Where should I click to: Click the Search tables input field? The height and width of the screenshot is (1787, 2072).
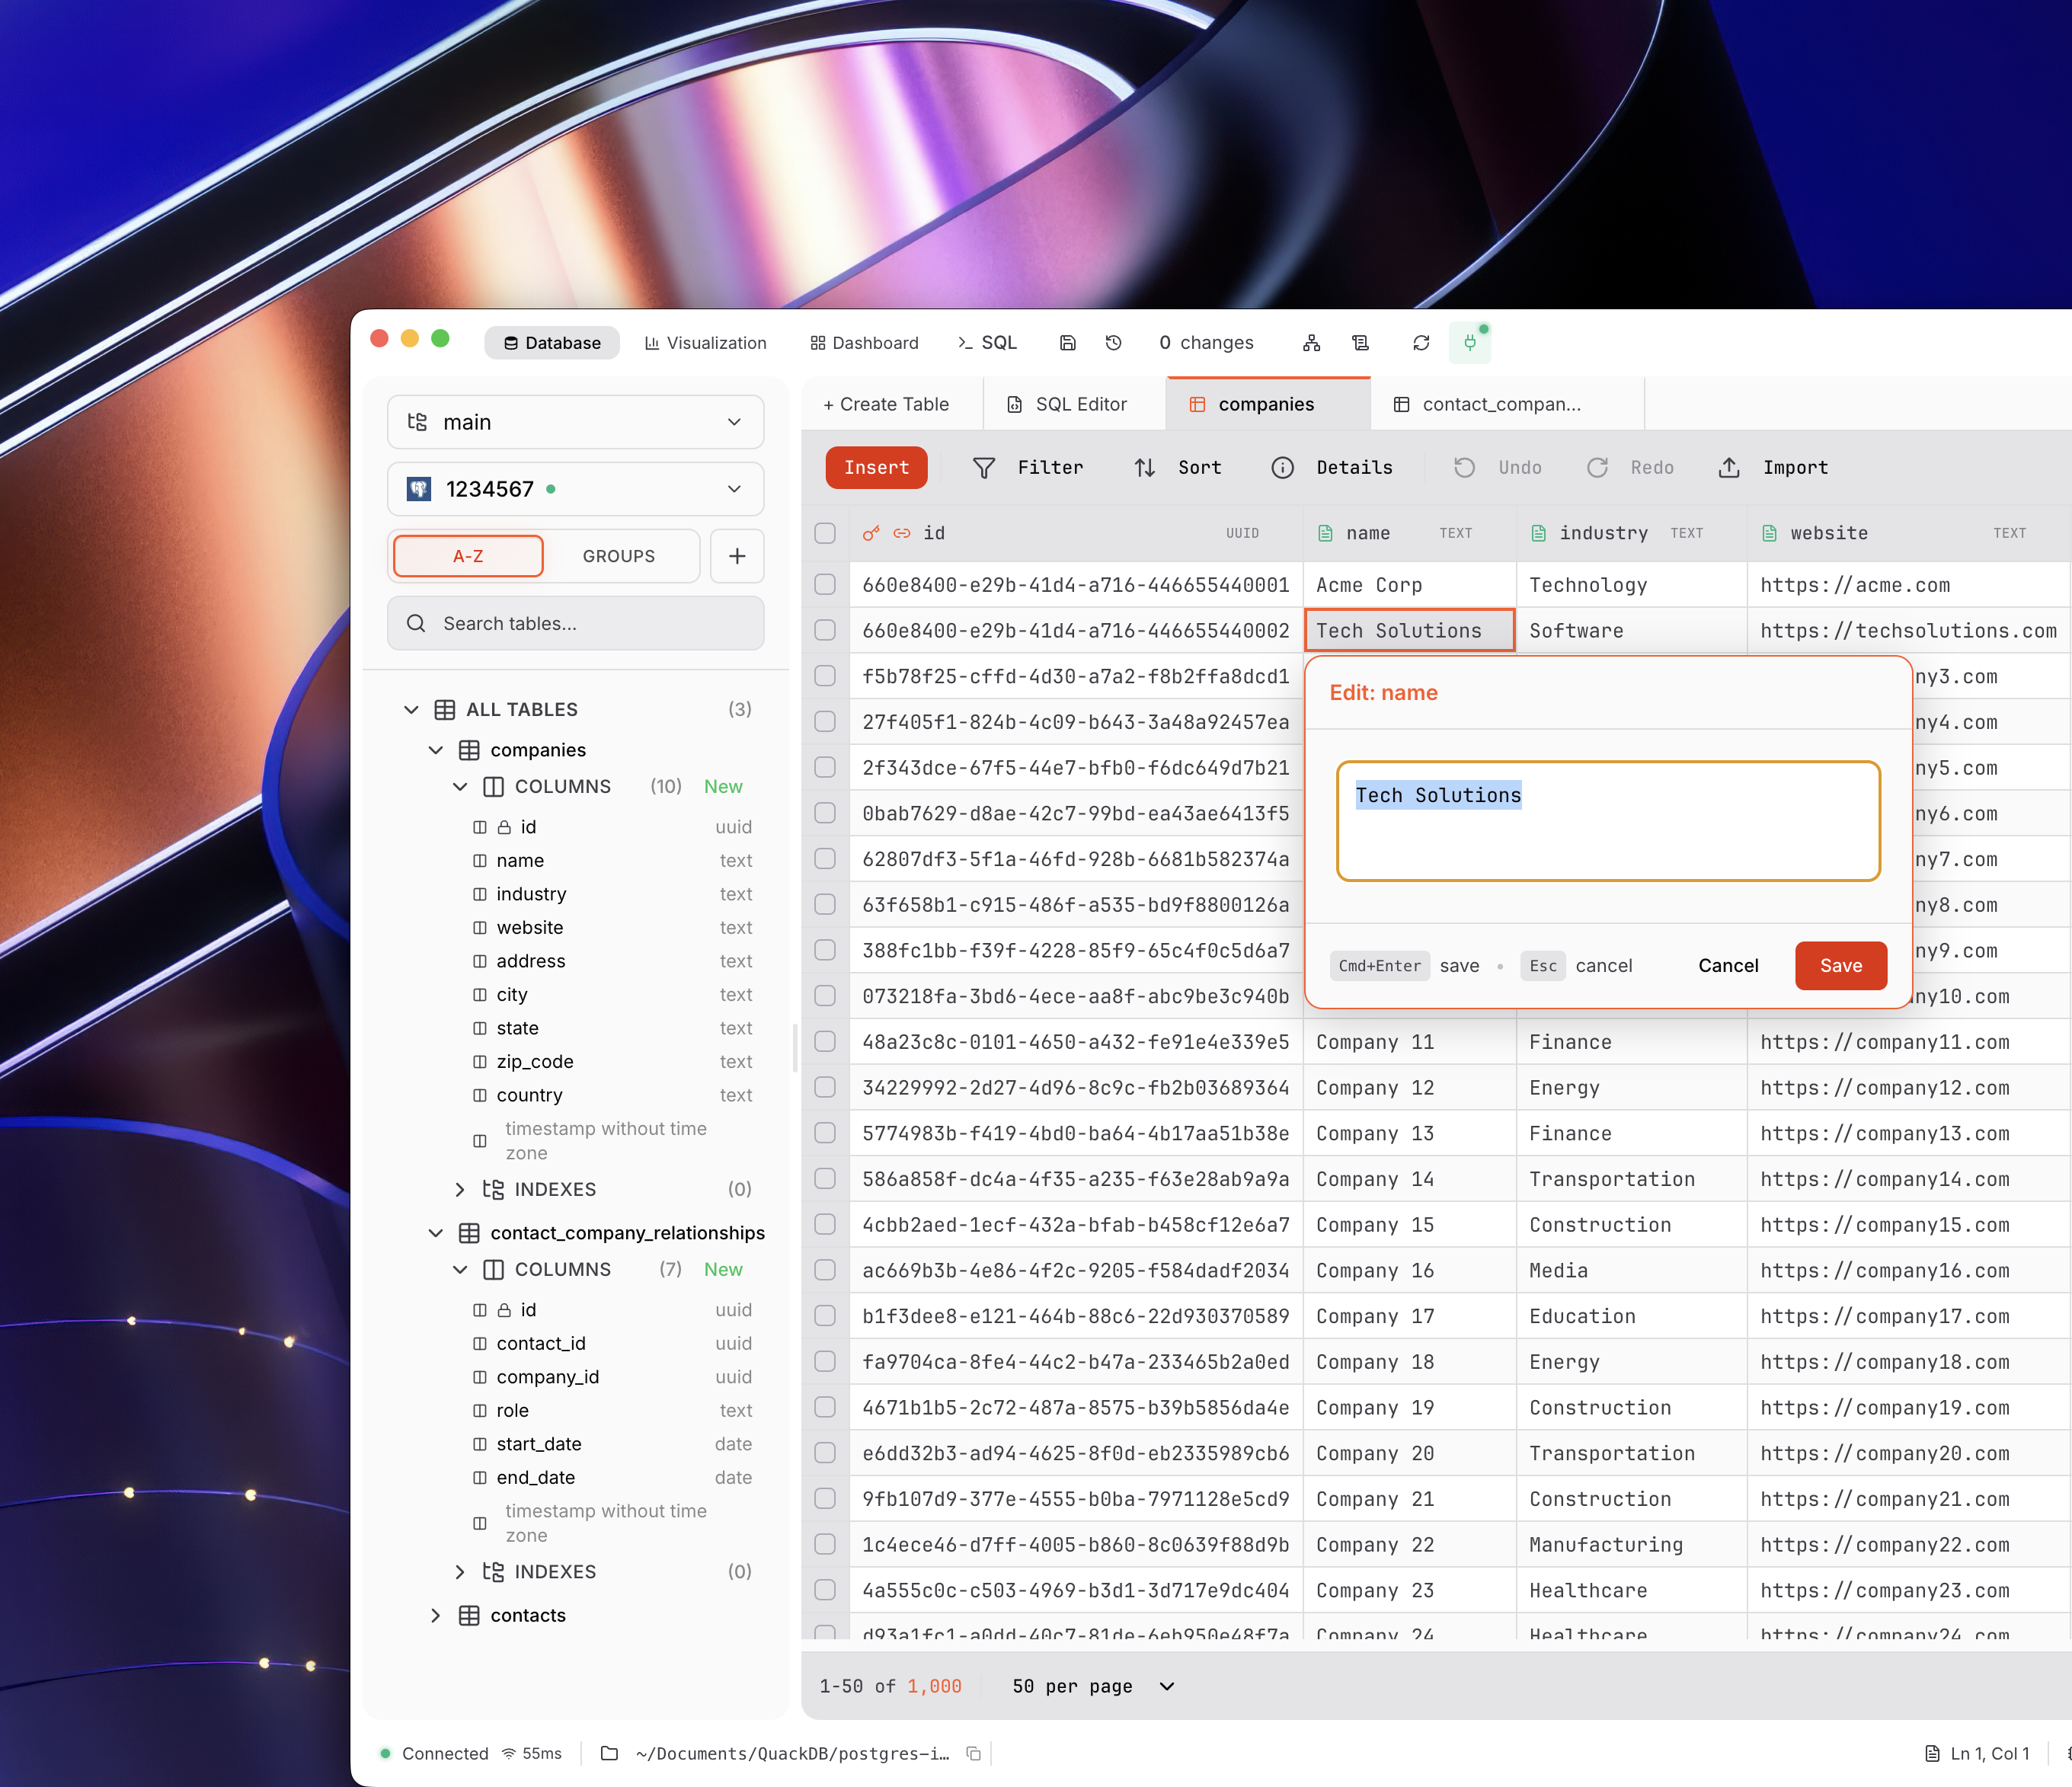575,623
